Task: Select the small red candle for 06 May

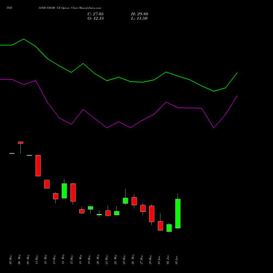Action: (21, 143)
